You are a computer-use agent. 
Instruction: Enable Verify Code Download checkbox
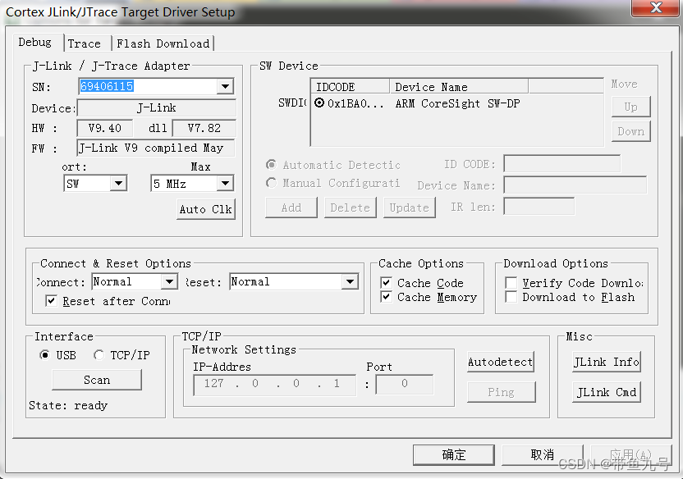pos(511,283)
